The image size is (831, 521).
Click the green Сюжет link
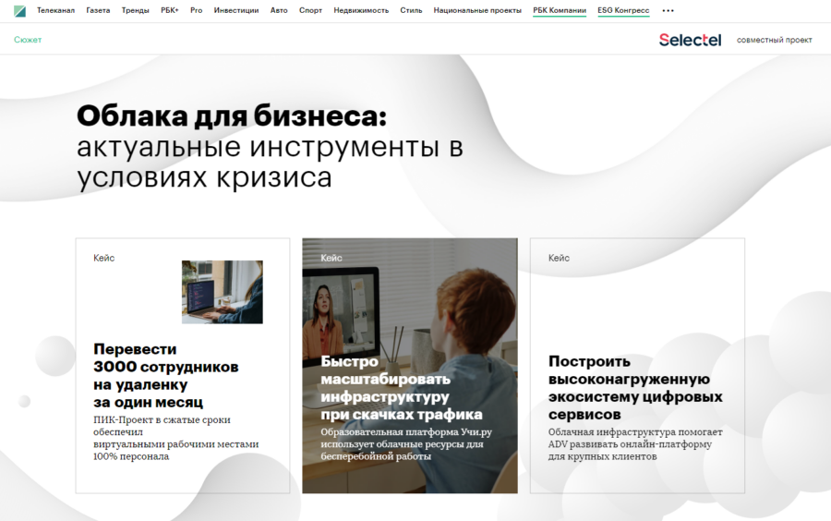(x=28, y=40)
